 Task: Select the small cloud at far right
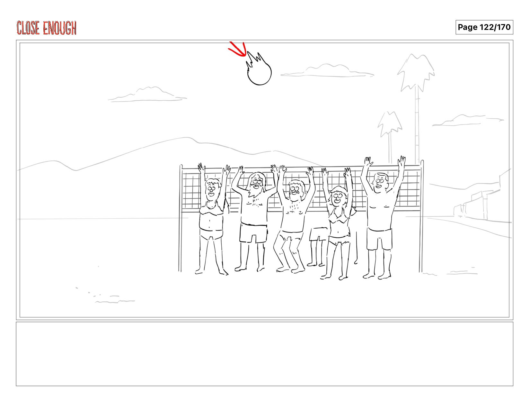click(468, 120)
